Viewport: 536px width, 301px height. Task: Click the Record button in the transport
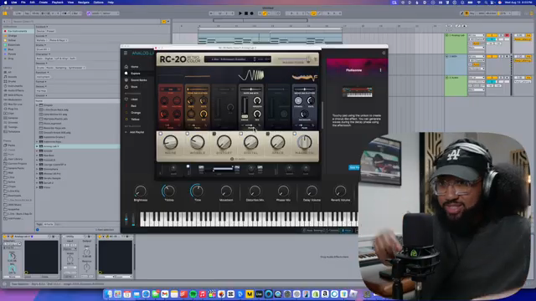click(x=252, y=13)
